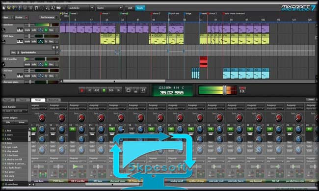Toggle solo on the 303 bass track
The width and height of the screenshot is (319, 191).
[x=34, y=76]
